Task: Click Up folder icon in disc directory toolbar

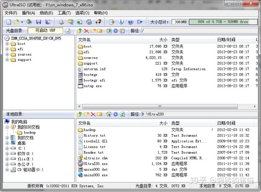Action: tap(80, 31)
